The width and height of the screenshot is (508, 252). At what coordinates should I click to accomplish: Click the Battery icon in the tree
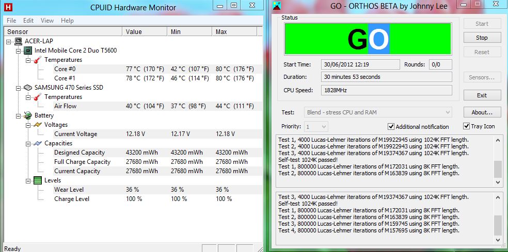point(28,115)
